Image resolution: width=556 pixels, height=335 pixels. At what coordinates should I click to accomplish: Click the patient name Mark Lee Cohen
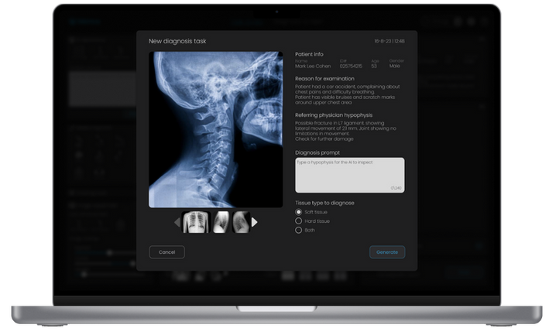point(313,67)
